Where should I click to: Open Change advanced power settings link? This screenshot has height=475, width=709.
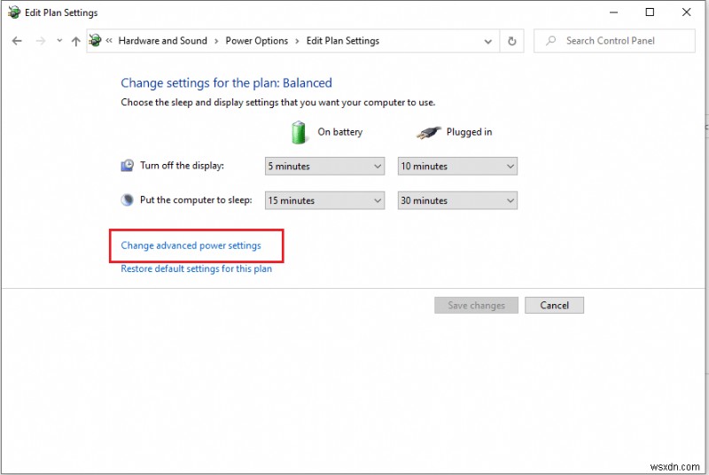point(191,245)
